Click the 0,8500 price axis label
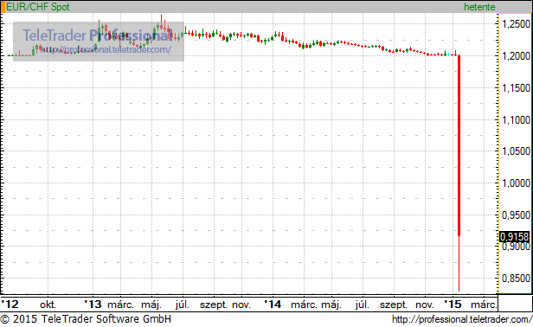This screenshot has height=327, width=533. pos(516,279)
